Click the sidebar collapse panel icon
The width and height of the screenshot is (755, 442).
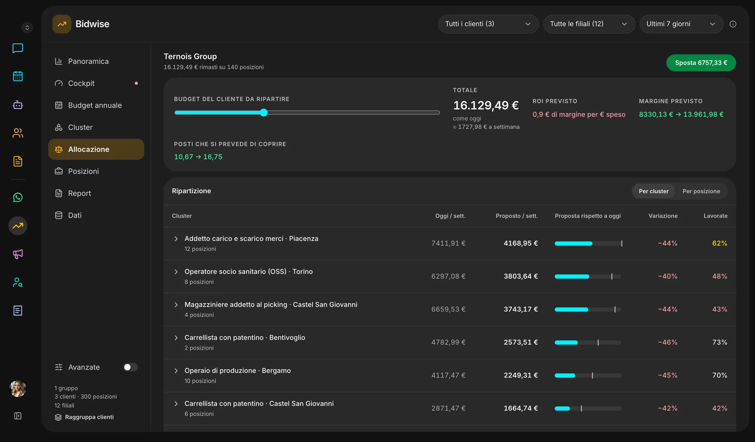click(x=18, y=416)
